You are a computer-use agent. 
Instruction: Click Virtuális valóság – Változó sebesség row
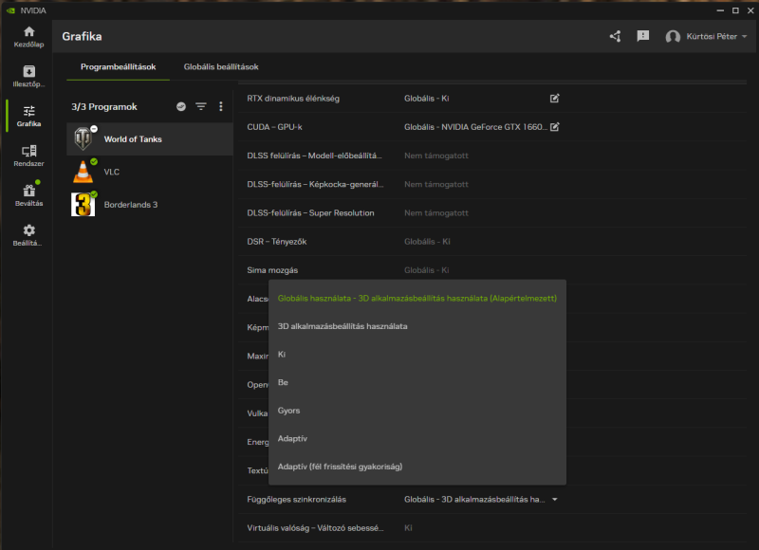pos(492,528)
